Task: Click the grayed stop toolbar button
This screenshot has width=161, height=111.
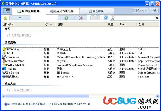Action: point(98,18)
